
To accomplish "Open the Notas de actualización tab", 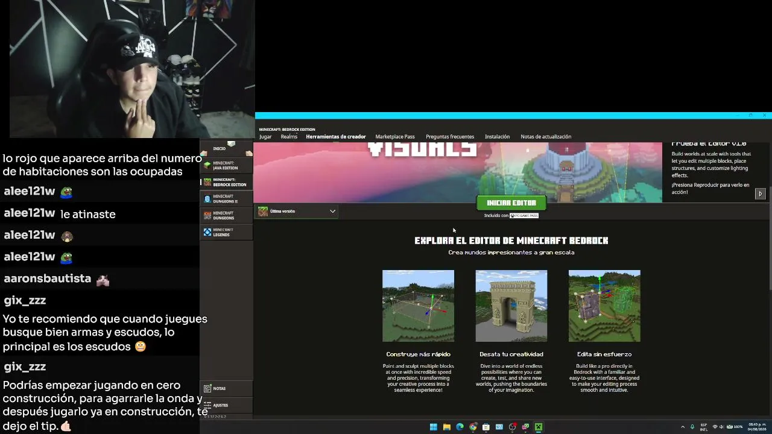I will [546, 137].
